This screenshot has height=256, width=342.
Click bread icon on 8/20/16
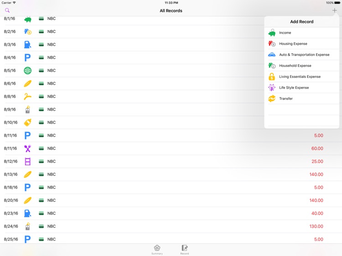pos(27,200)
